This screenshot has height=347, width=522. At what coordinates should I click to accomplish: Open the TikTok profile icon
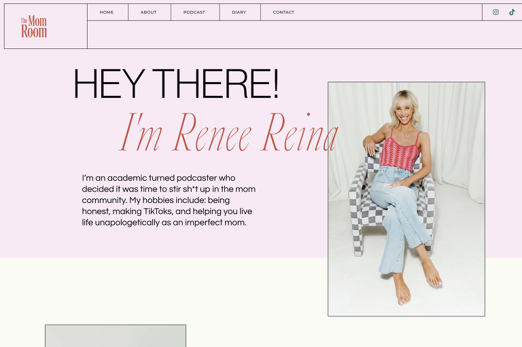512,12
